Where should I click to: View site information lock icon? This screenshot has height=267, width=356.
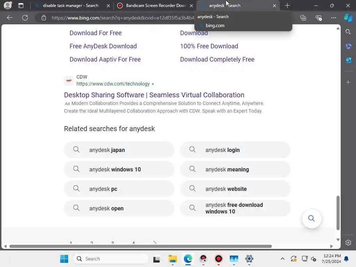(x=44, y=18)
